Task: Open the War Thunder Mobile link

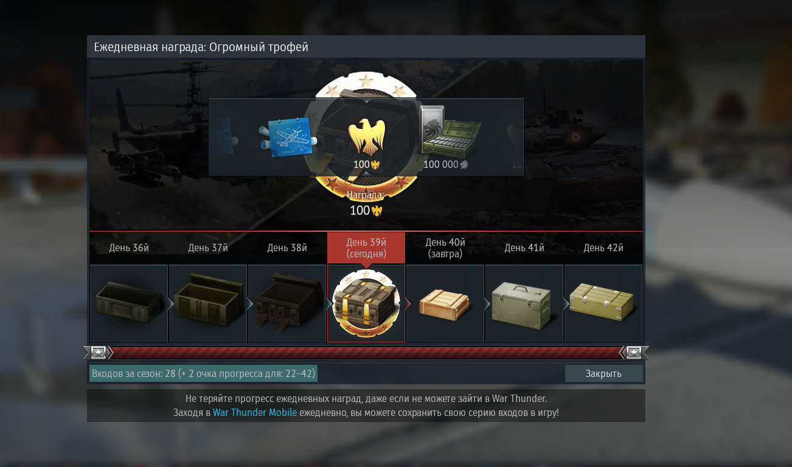Action: (255, 412)
